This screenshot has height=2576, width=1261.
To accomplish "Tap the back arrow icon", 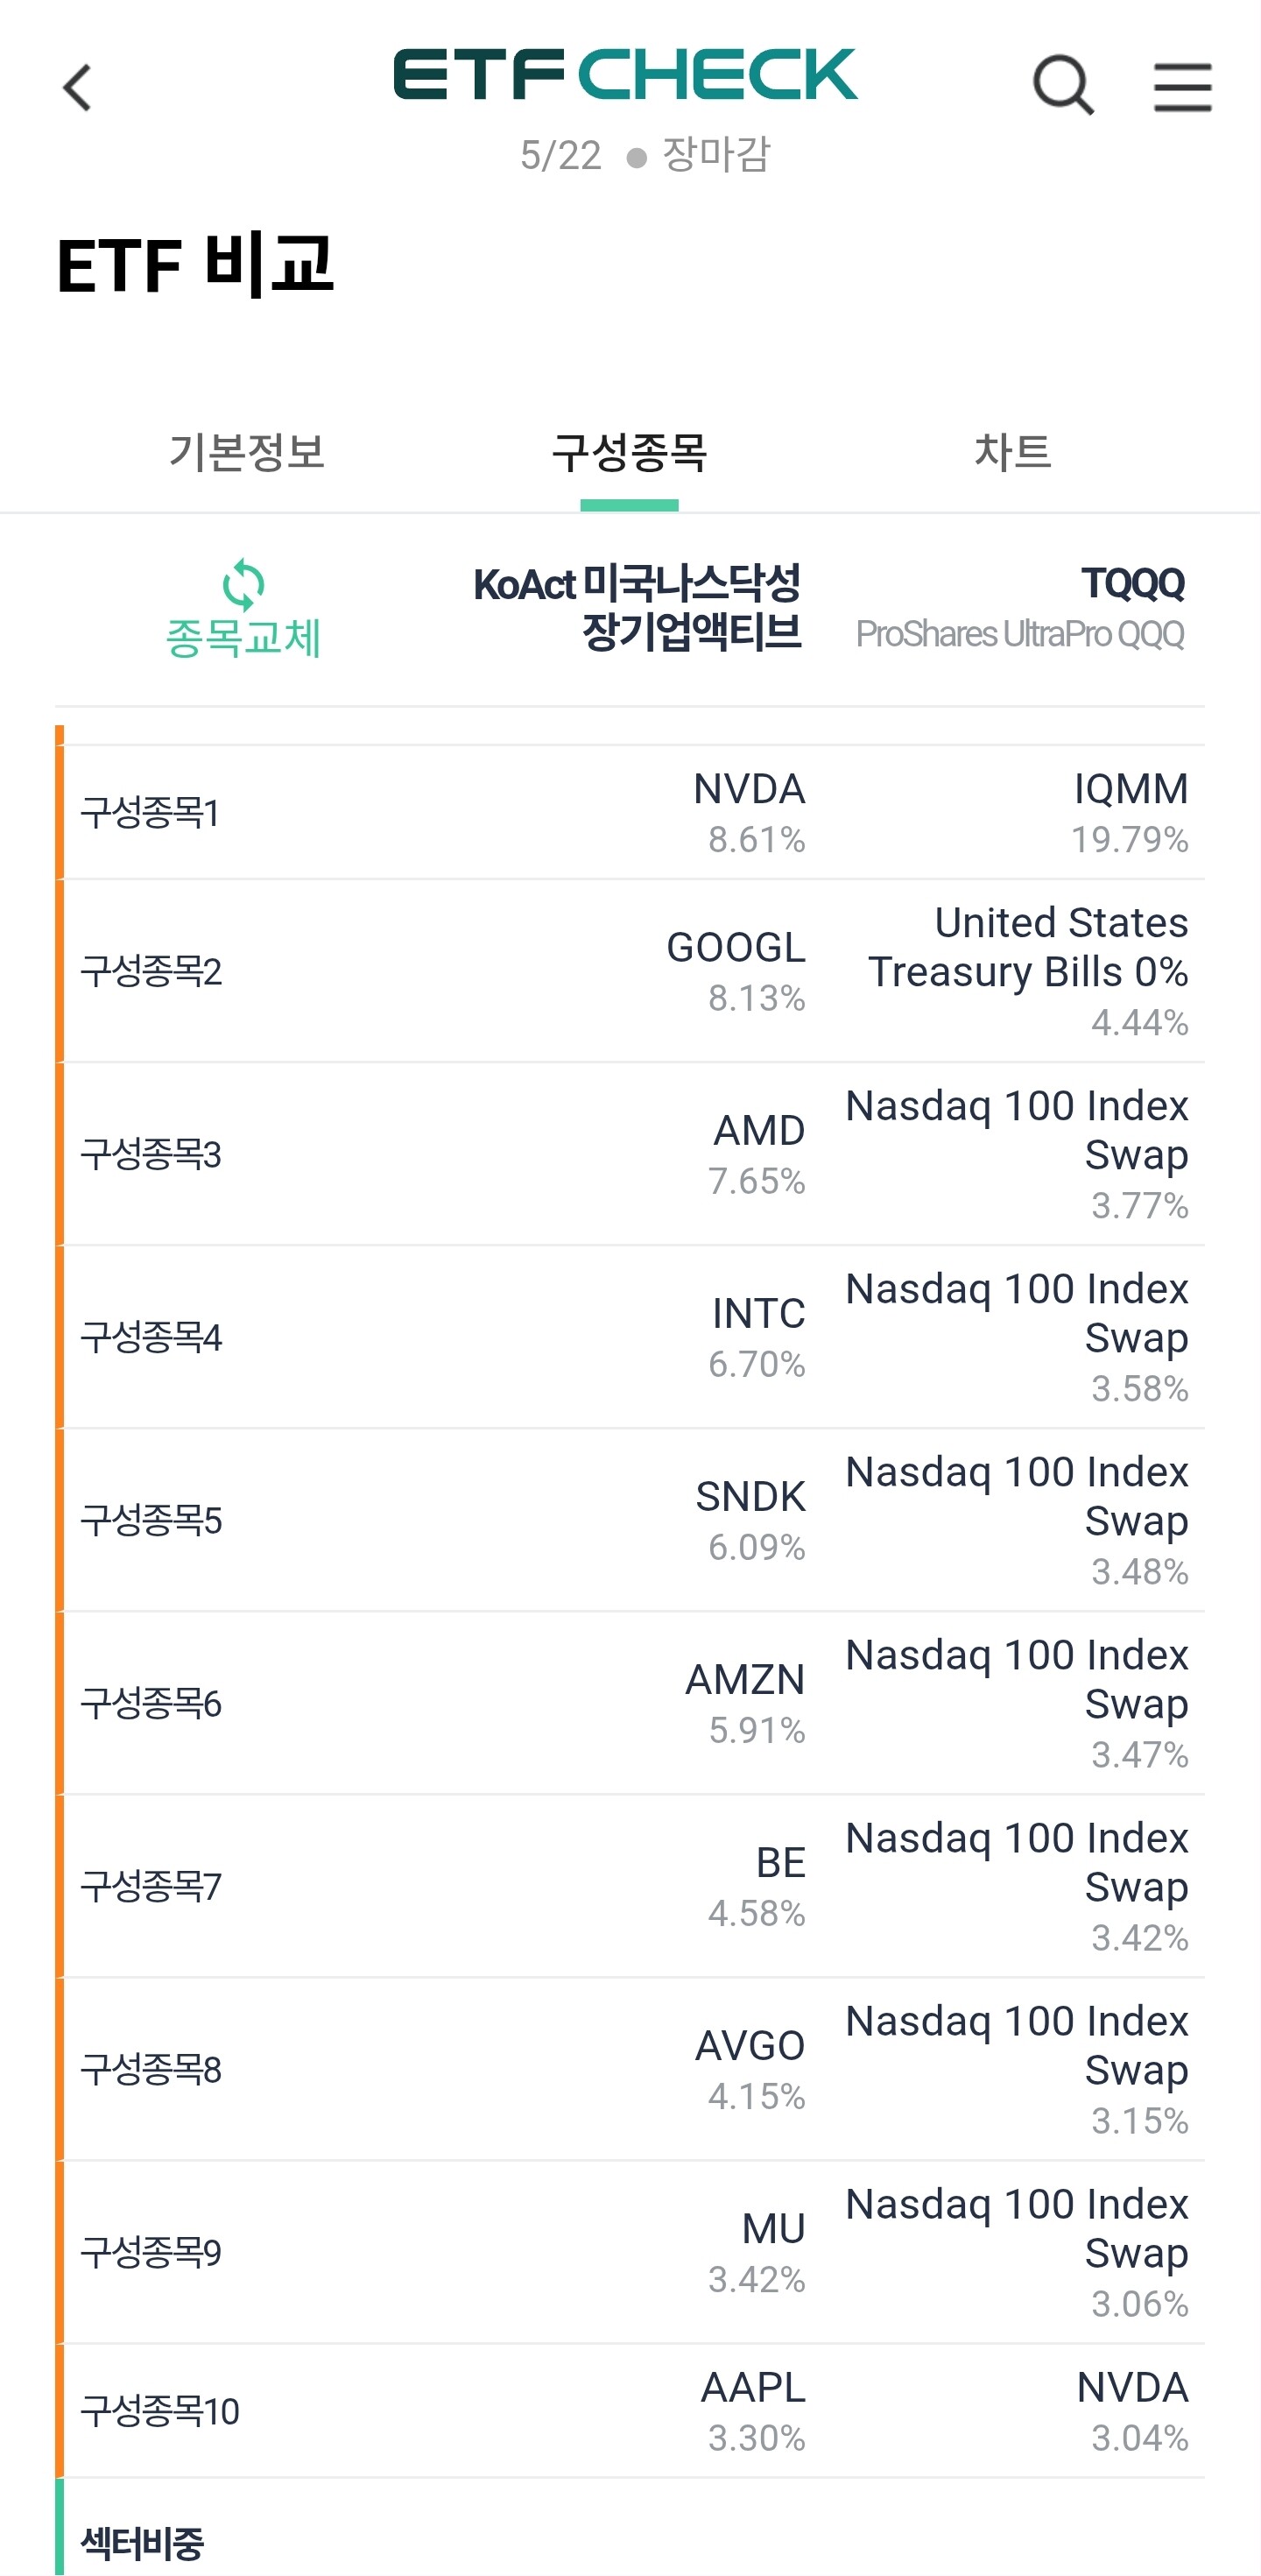I will (x=77, y=88).
